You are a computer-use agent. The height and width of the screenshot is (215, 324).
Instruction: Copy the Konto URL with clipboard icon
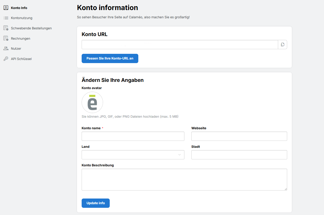coord(283,45)
